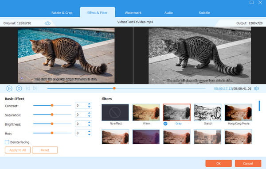Decrease Saturation value with down arrow

coord(89,116)
